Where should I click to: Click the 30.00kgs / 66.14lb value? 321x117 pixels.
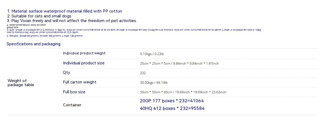coord(154,83)
